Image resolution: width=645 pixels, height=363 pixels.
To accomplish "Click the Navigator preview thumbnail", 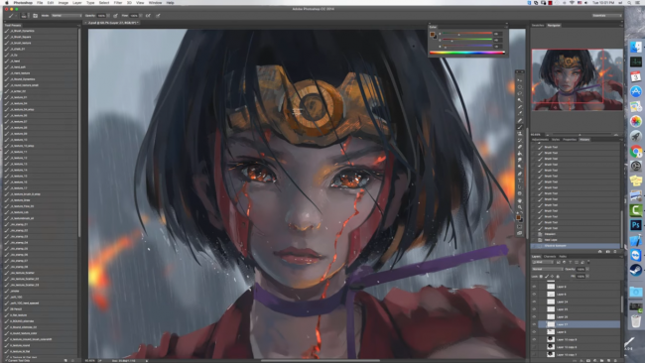I will pyautogui.click(x=577, y=79).
